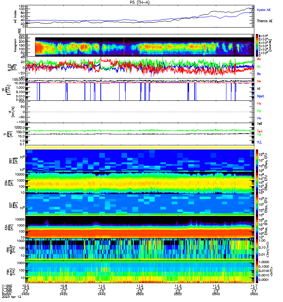
Task: Click the blue Bx legend label
Action: (259, 74)
